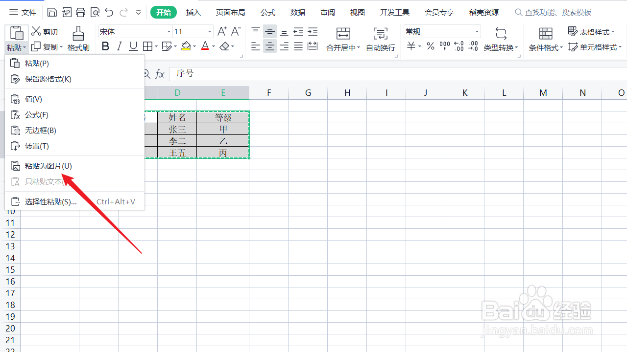Click the search box 查找功能、搜索模板
Image resolution: width=627 pixels, height=352 pixels.
(553, 12)
